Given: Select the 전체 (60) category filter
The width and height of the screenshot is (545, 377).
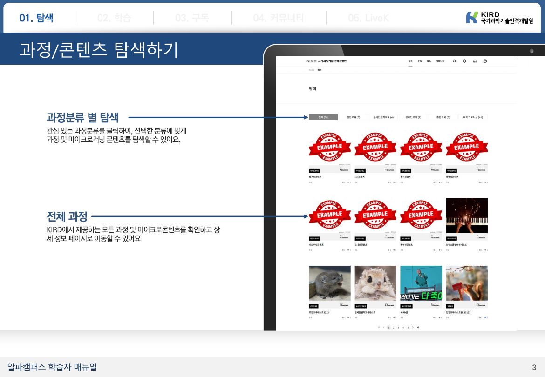Looking at the screenshot, I should coord(323,117).
